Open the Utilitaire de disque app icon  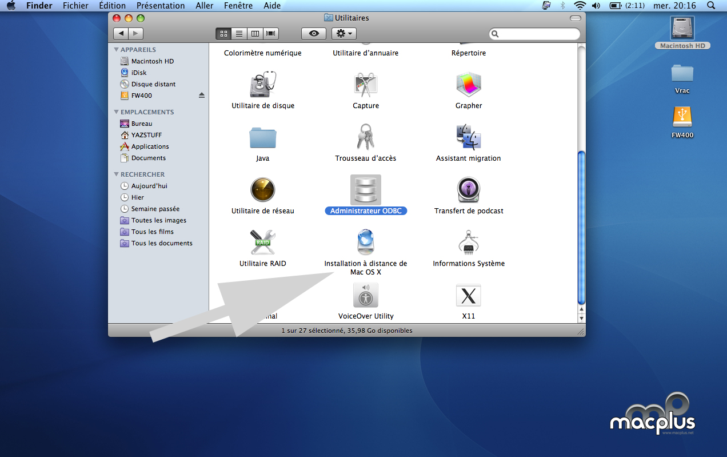(263, 85)
